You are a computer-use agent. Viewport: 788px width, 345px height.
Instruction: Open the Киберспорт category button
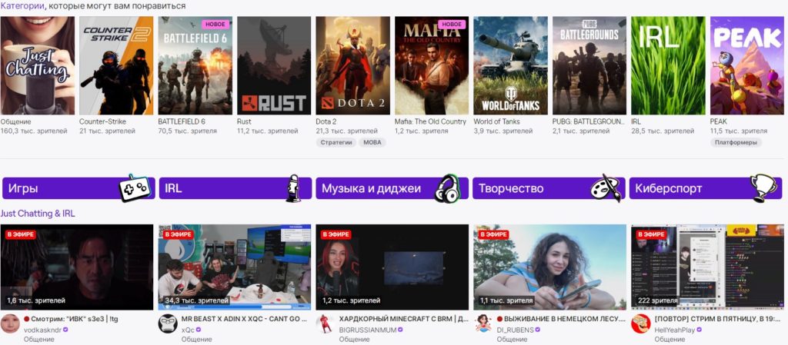(x=706, y=188)
